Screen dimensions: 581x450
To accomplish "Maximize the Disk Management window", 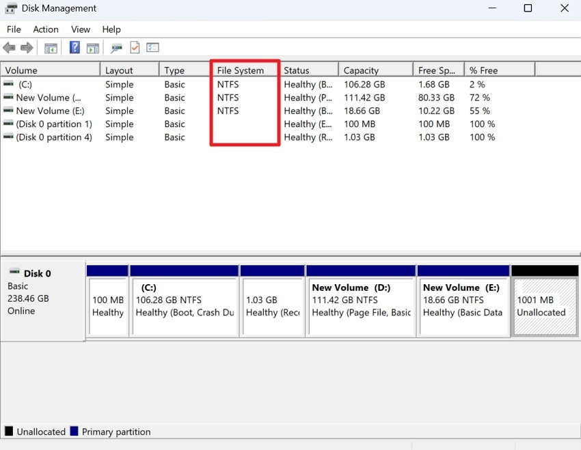I will pyautogui.click(x=528, y=8).
